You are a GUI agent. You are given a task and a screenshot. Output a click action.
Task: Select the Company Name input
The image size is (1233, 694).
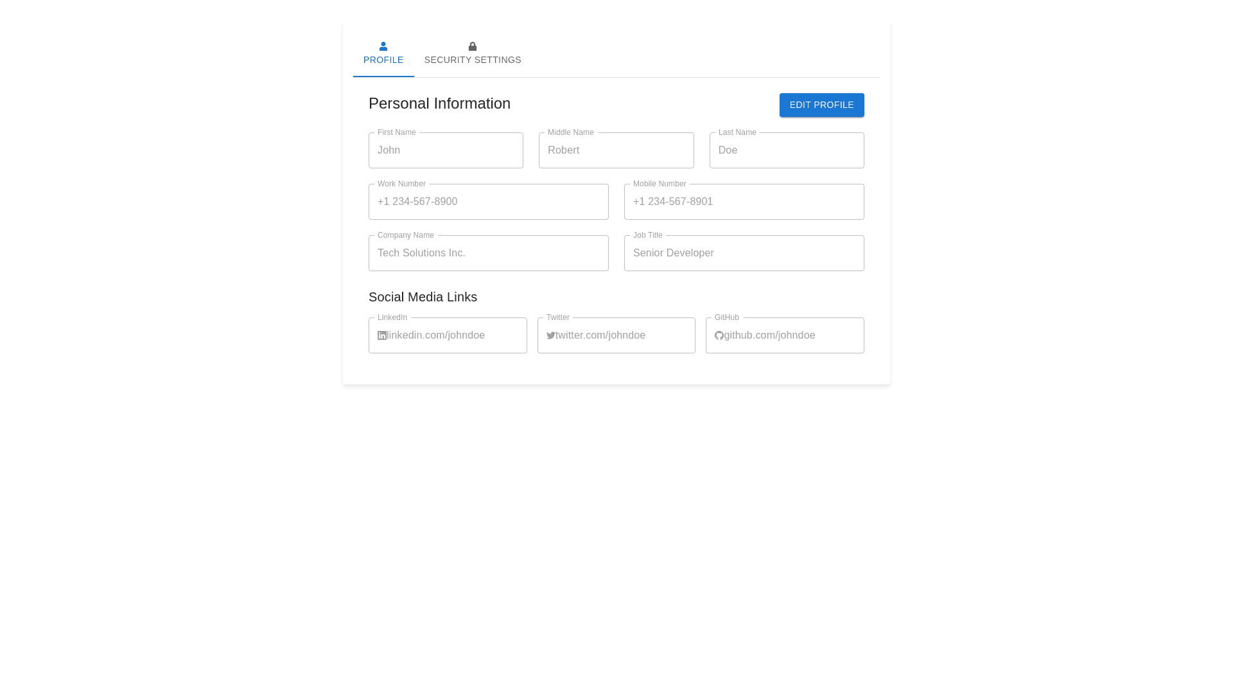tap(488, 253)
